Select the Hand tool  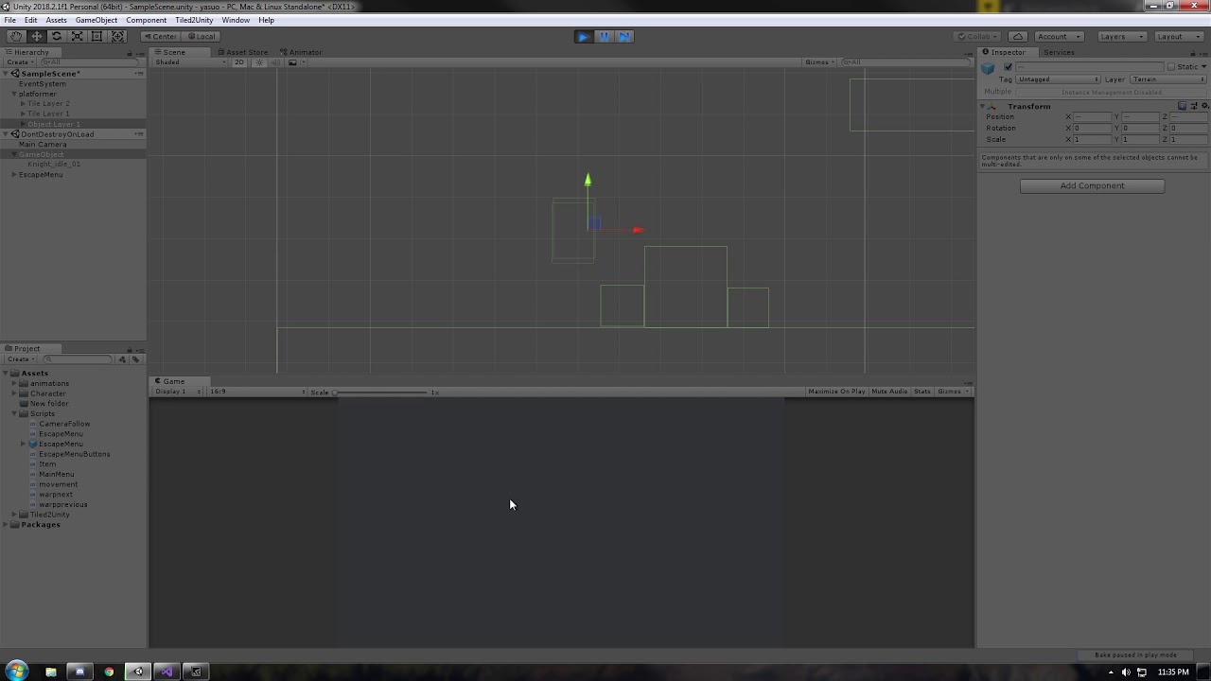[15, 36]
